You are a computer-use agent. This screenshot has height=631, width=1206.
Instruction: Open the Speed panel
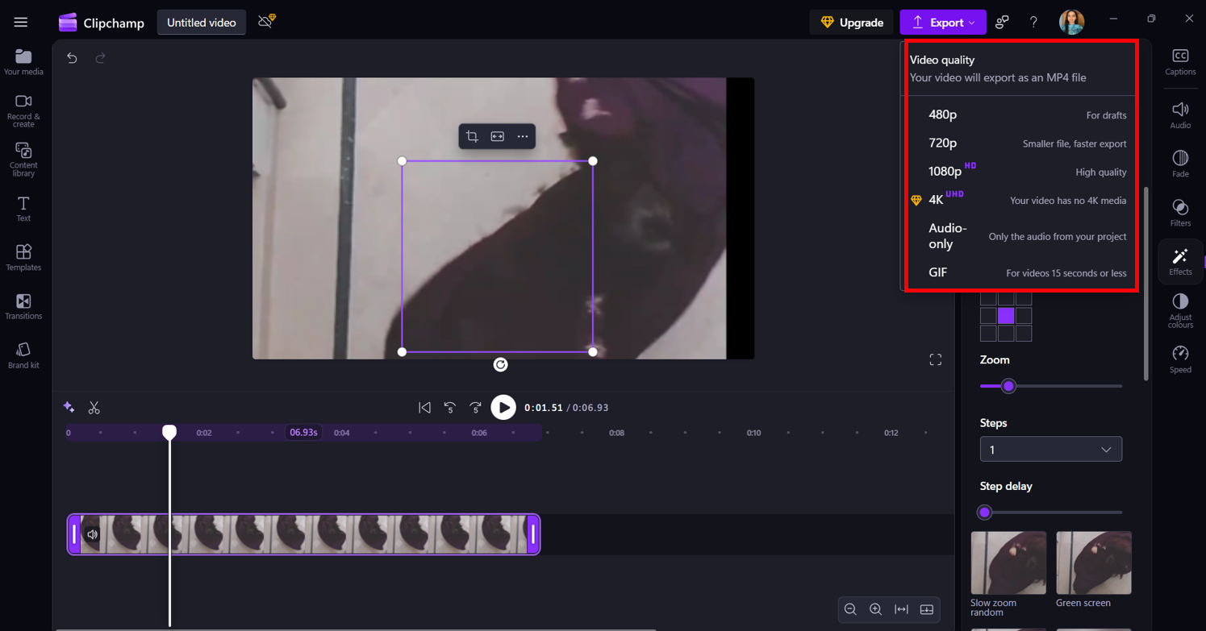(x=1180, y=355)
